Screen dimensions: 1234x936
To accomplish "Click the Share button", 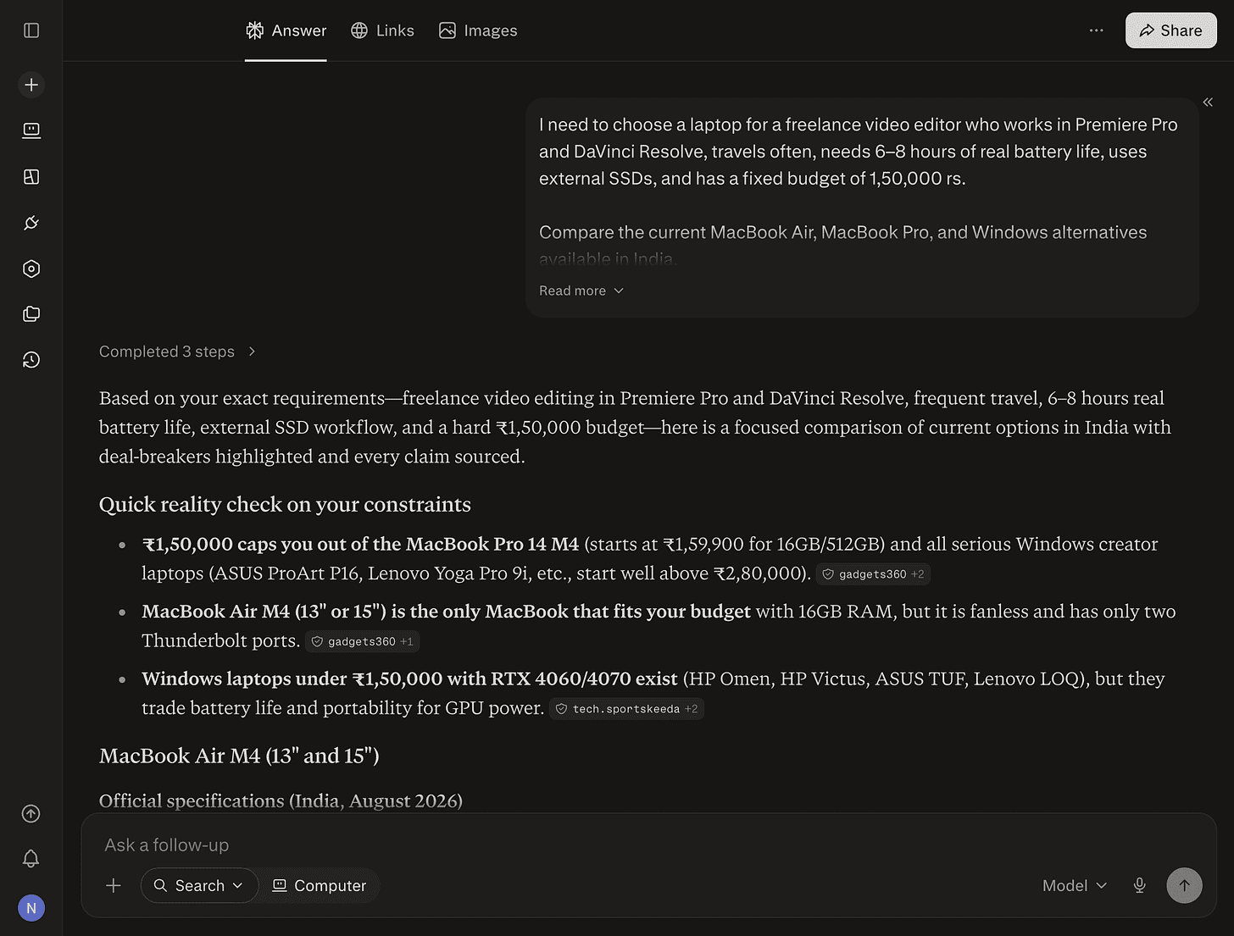I will (1171, 30).
